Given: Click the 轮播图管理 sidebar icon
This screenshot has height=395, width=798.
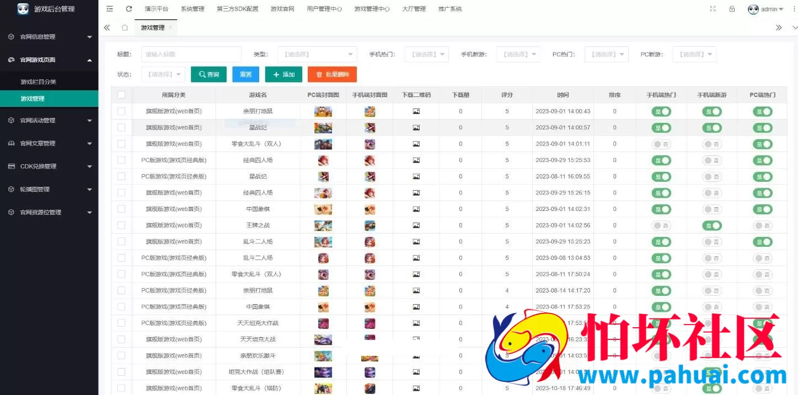Looking at the screenshot, I should 11,189.
